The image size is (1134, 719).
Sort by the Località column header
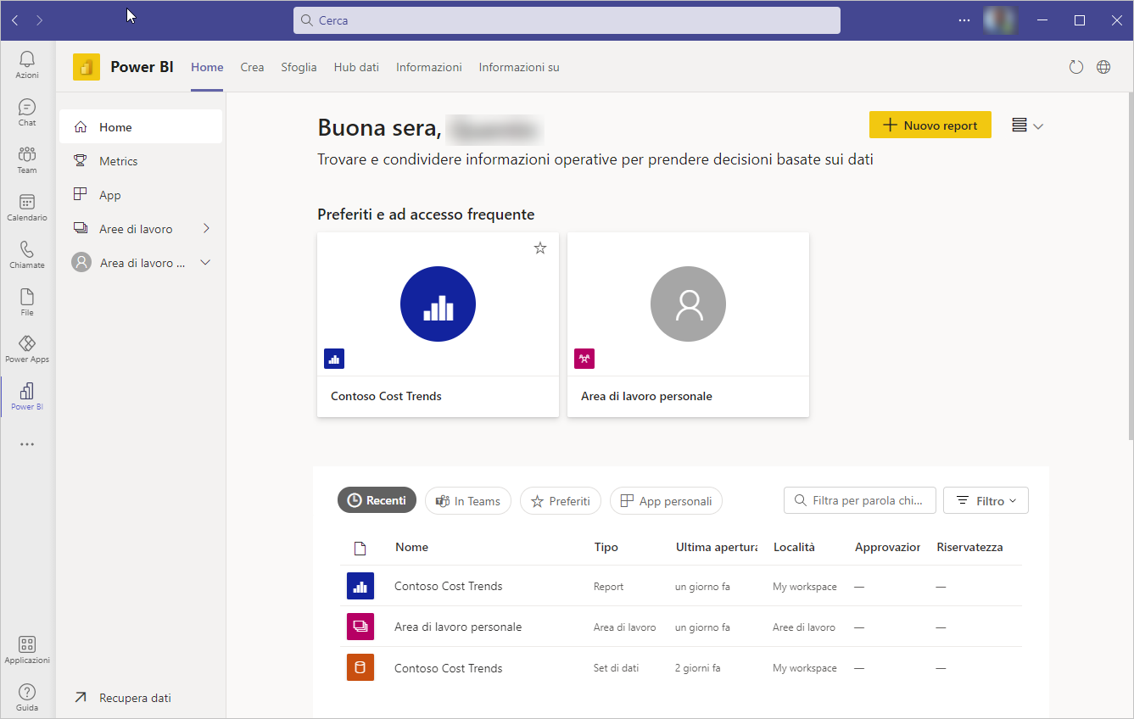[x=794, y=547]
